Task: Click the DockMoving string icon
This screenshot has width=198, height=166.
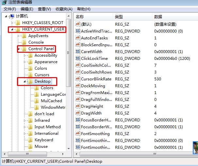Action: [78, 86]
